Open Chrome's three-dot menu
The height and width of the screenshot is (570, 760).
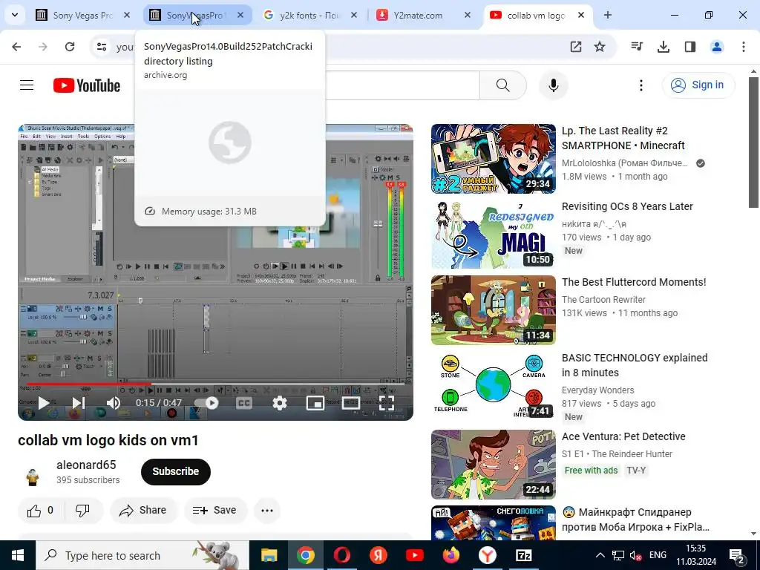coord(744,47)
